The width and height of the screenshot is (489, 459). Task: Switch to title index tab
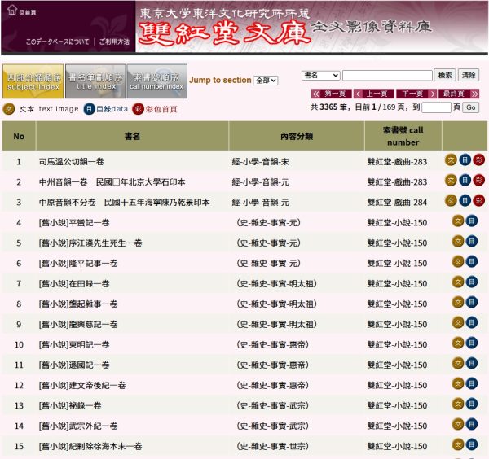tap(95, 81)
